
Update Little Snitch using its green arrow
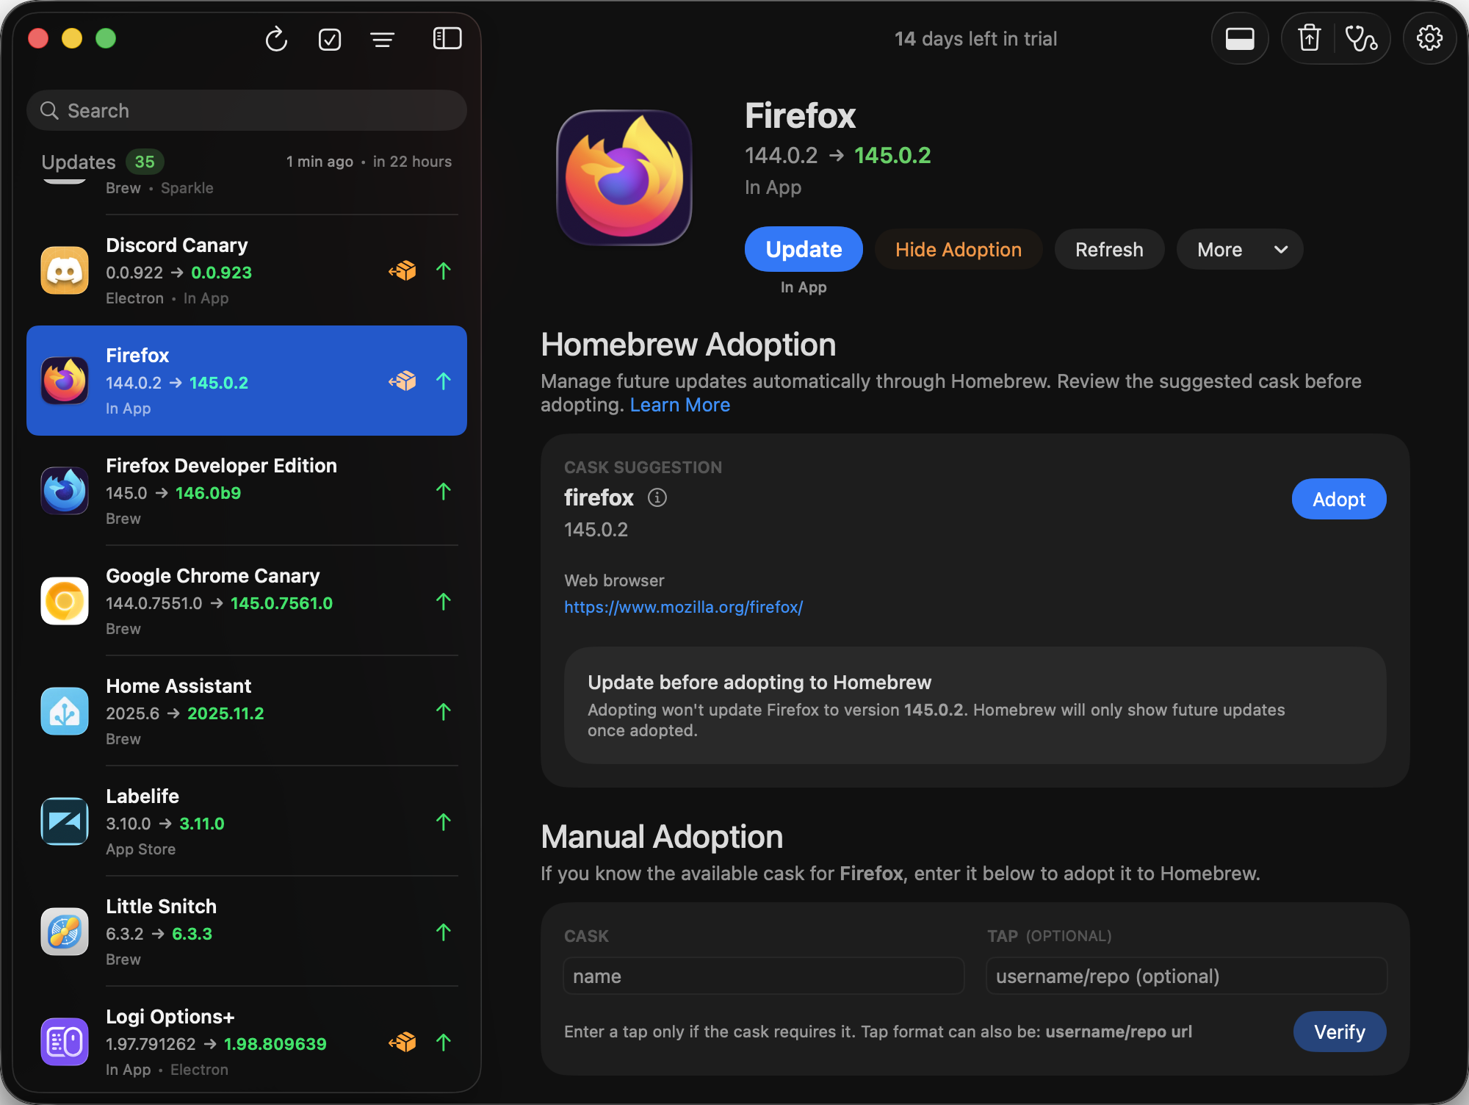(x=444, y=932)
